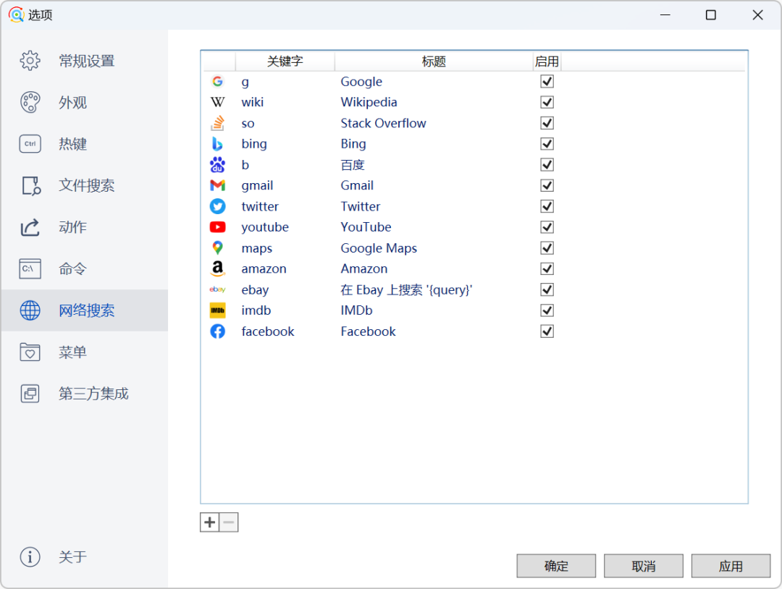Image resolution: width=782 pixels, height=589 pixels.
Task: Click the 启用 column header
Action: 547,62
